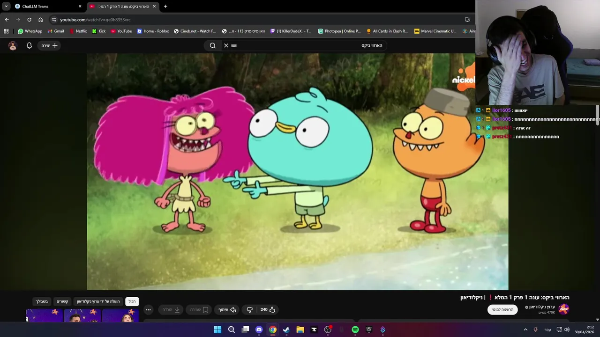Viewport: 600px width, 337px height.
Task: Go to the browser home page
Action: click(41, 20)
